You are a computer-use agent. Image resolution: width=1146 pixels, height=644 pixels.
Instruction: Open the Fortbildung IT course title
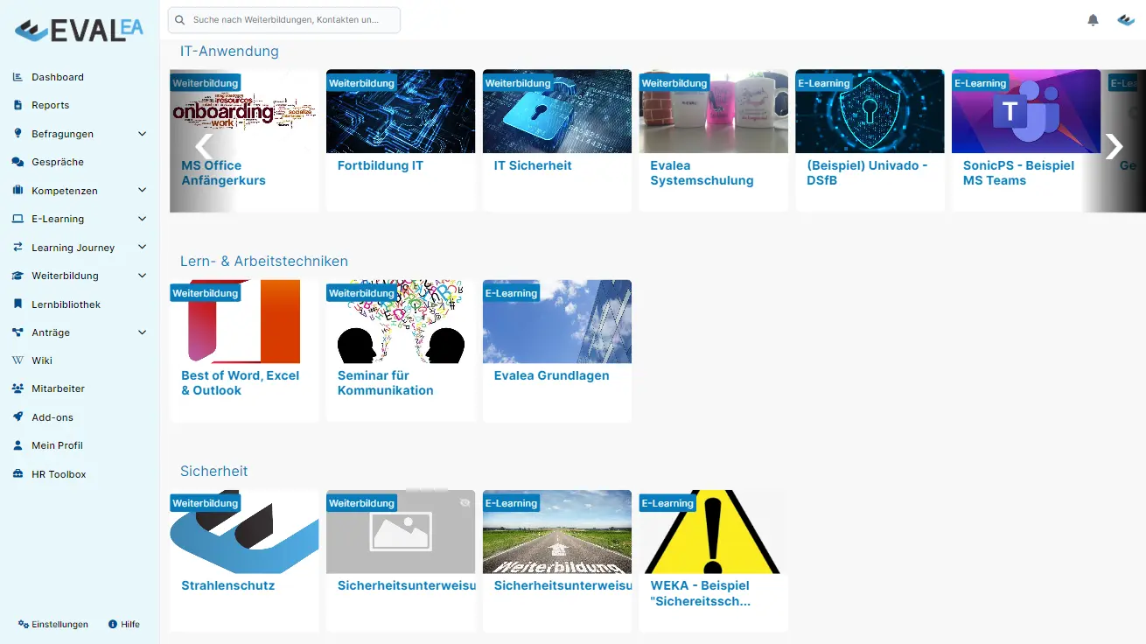[x=381, y=165]
